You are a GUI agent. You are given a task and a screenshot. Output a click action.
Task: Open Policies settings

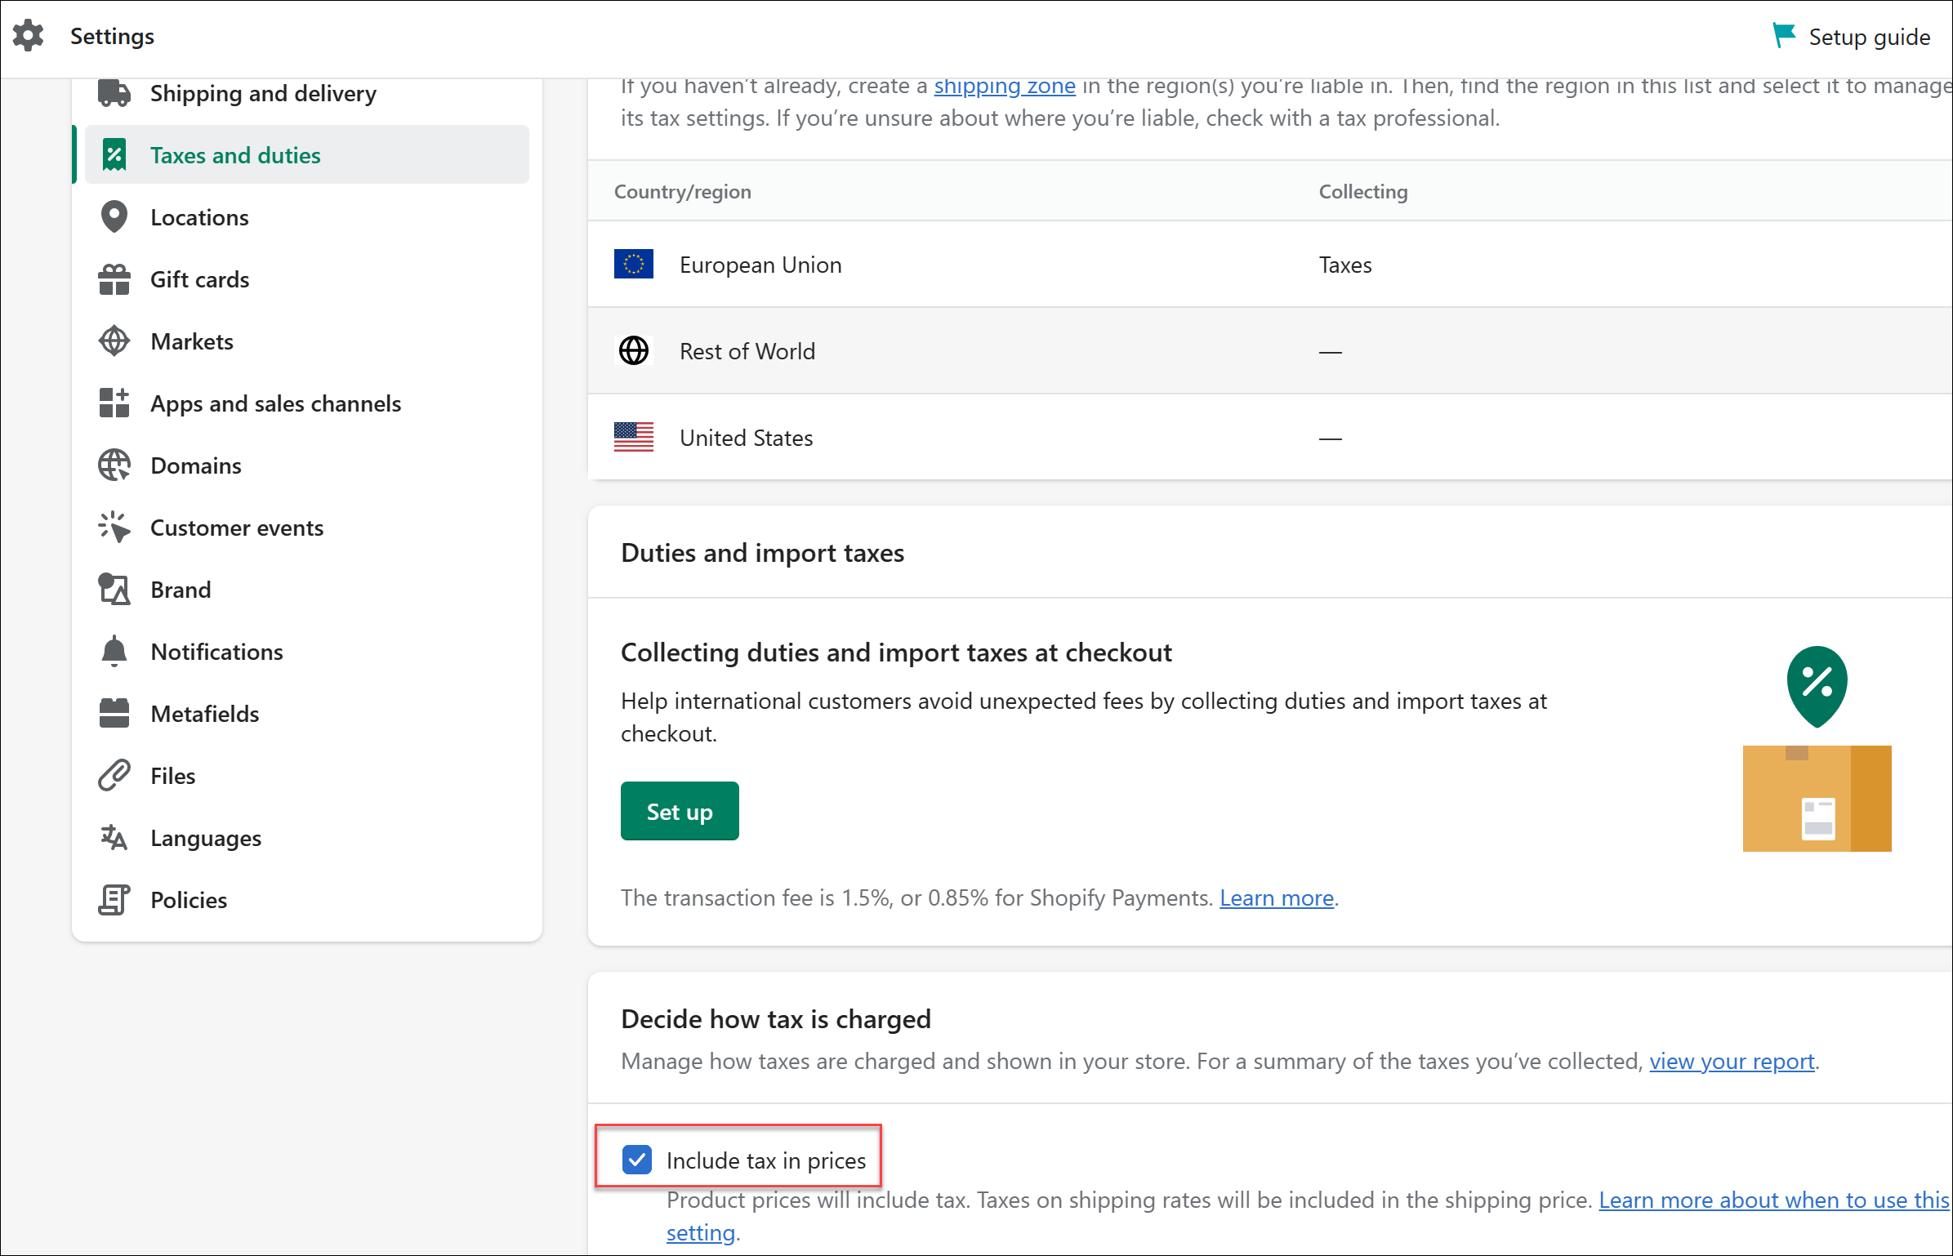307,900
